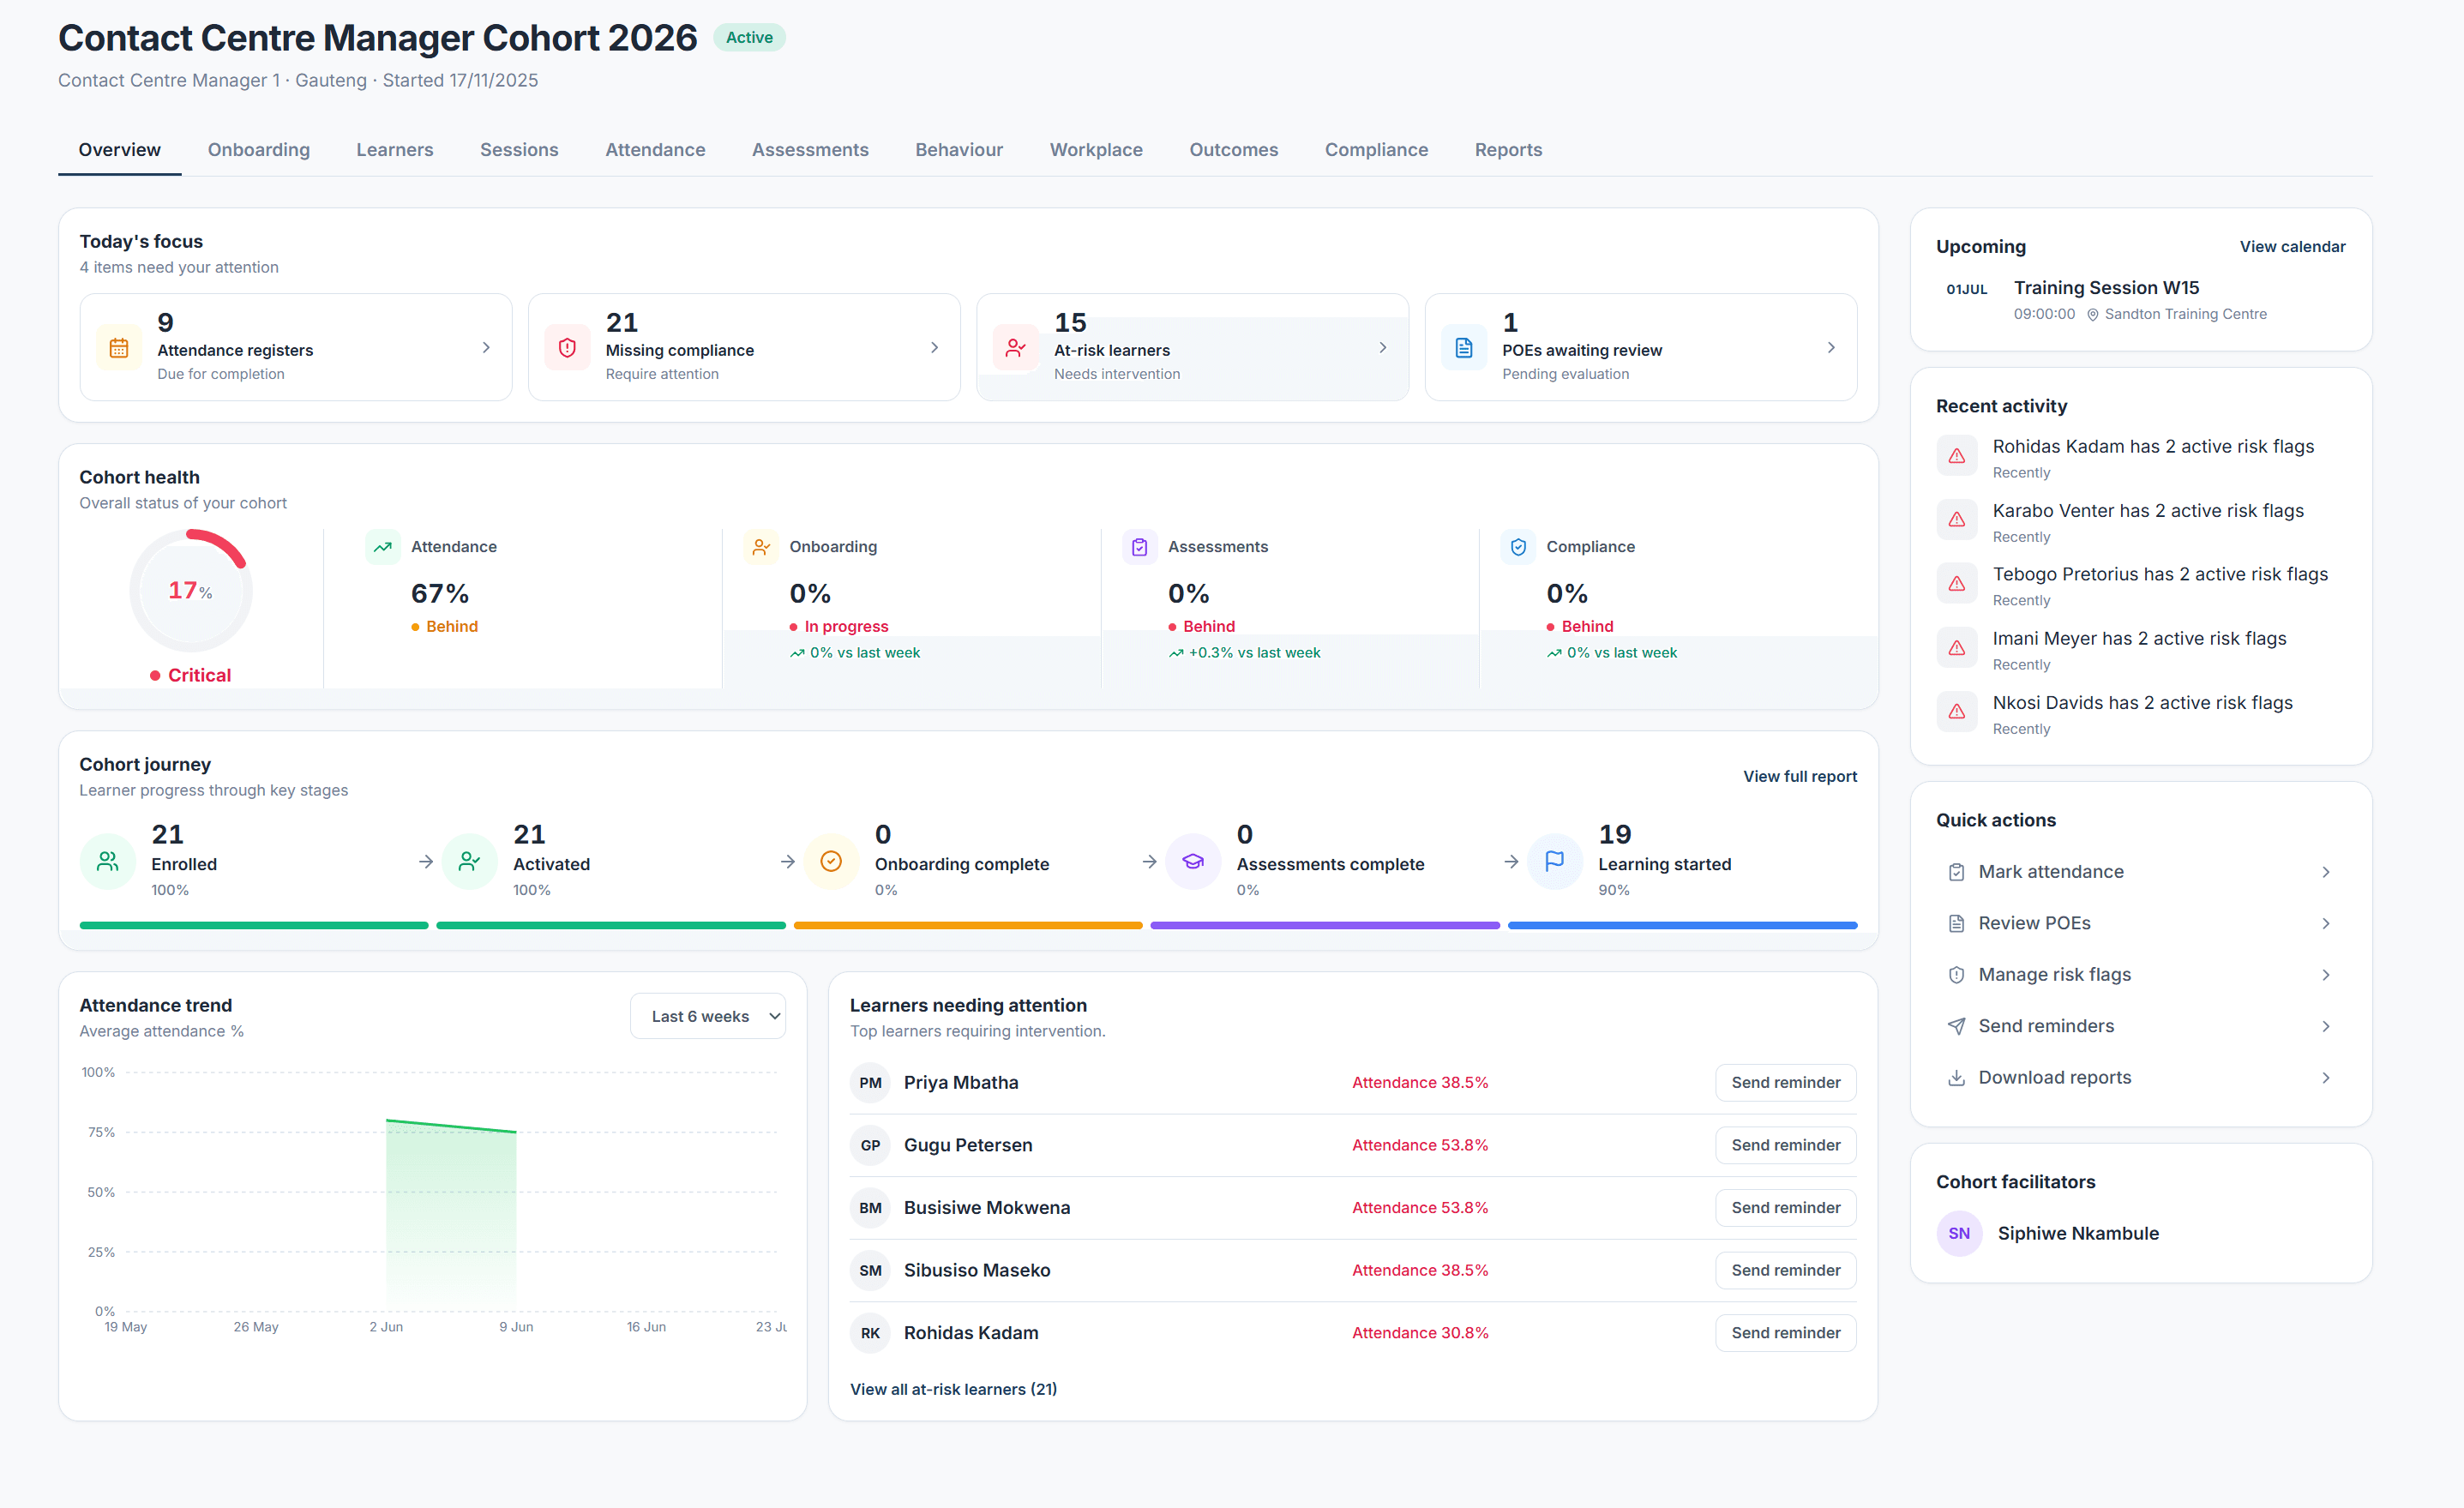Click the Missing compliance shield icon
The height and width of the screenshot is (1508, 2464).
(567, 348)
